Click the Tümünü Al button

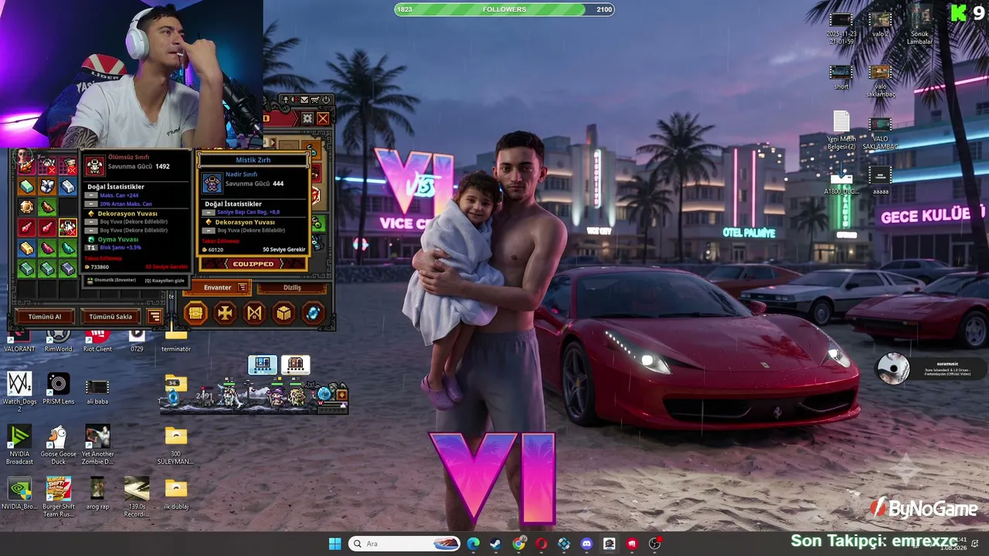pyautogui.click(x=45, y=317)
